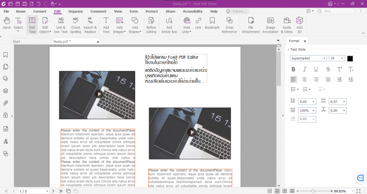Jump to the last page

(x=60, y=191)
